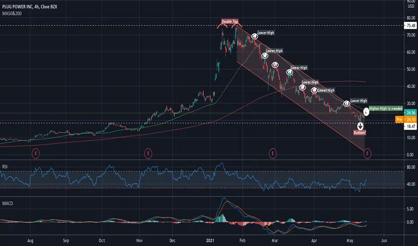Click the eye icon beside first Lower High label

254,36
